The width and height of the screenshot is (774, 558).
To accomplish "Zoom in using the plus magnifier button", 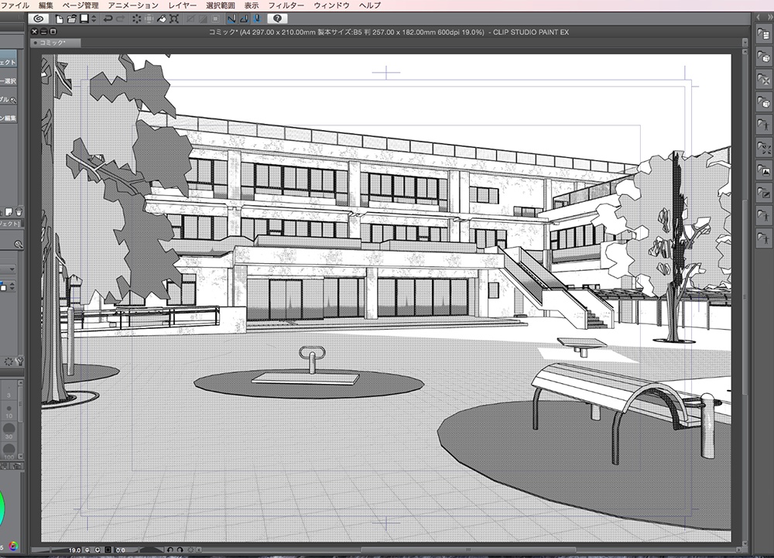I will coord(98,549).
